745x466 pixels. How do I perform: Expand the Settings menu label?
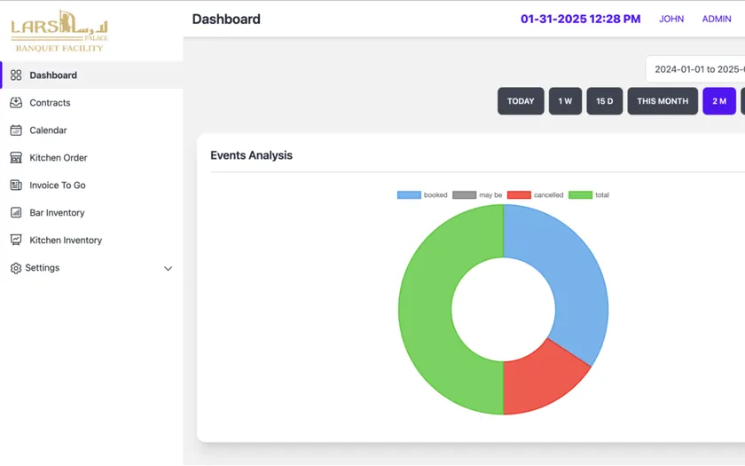(x=43, y=268)
